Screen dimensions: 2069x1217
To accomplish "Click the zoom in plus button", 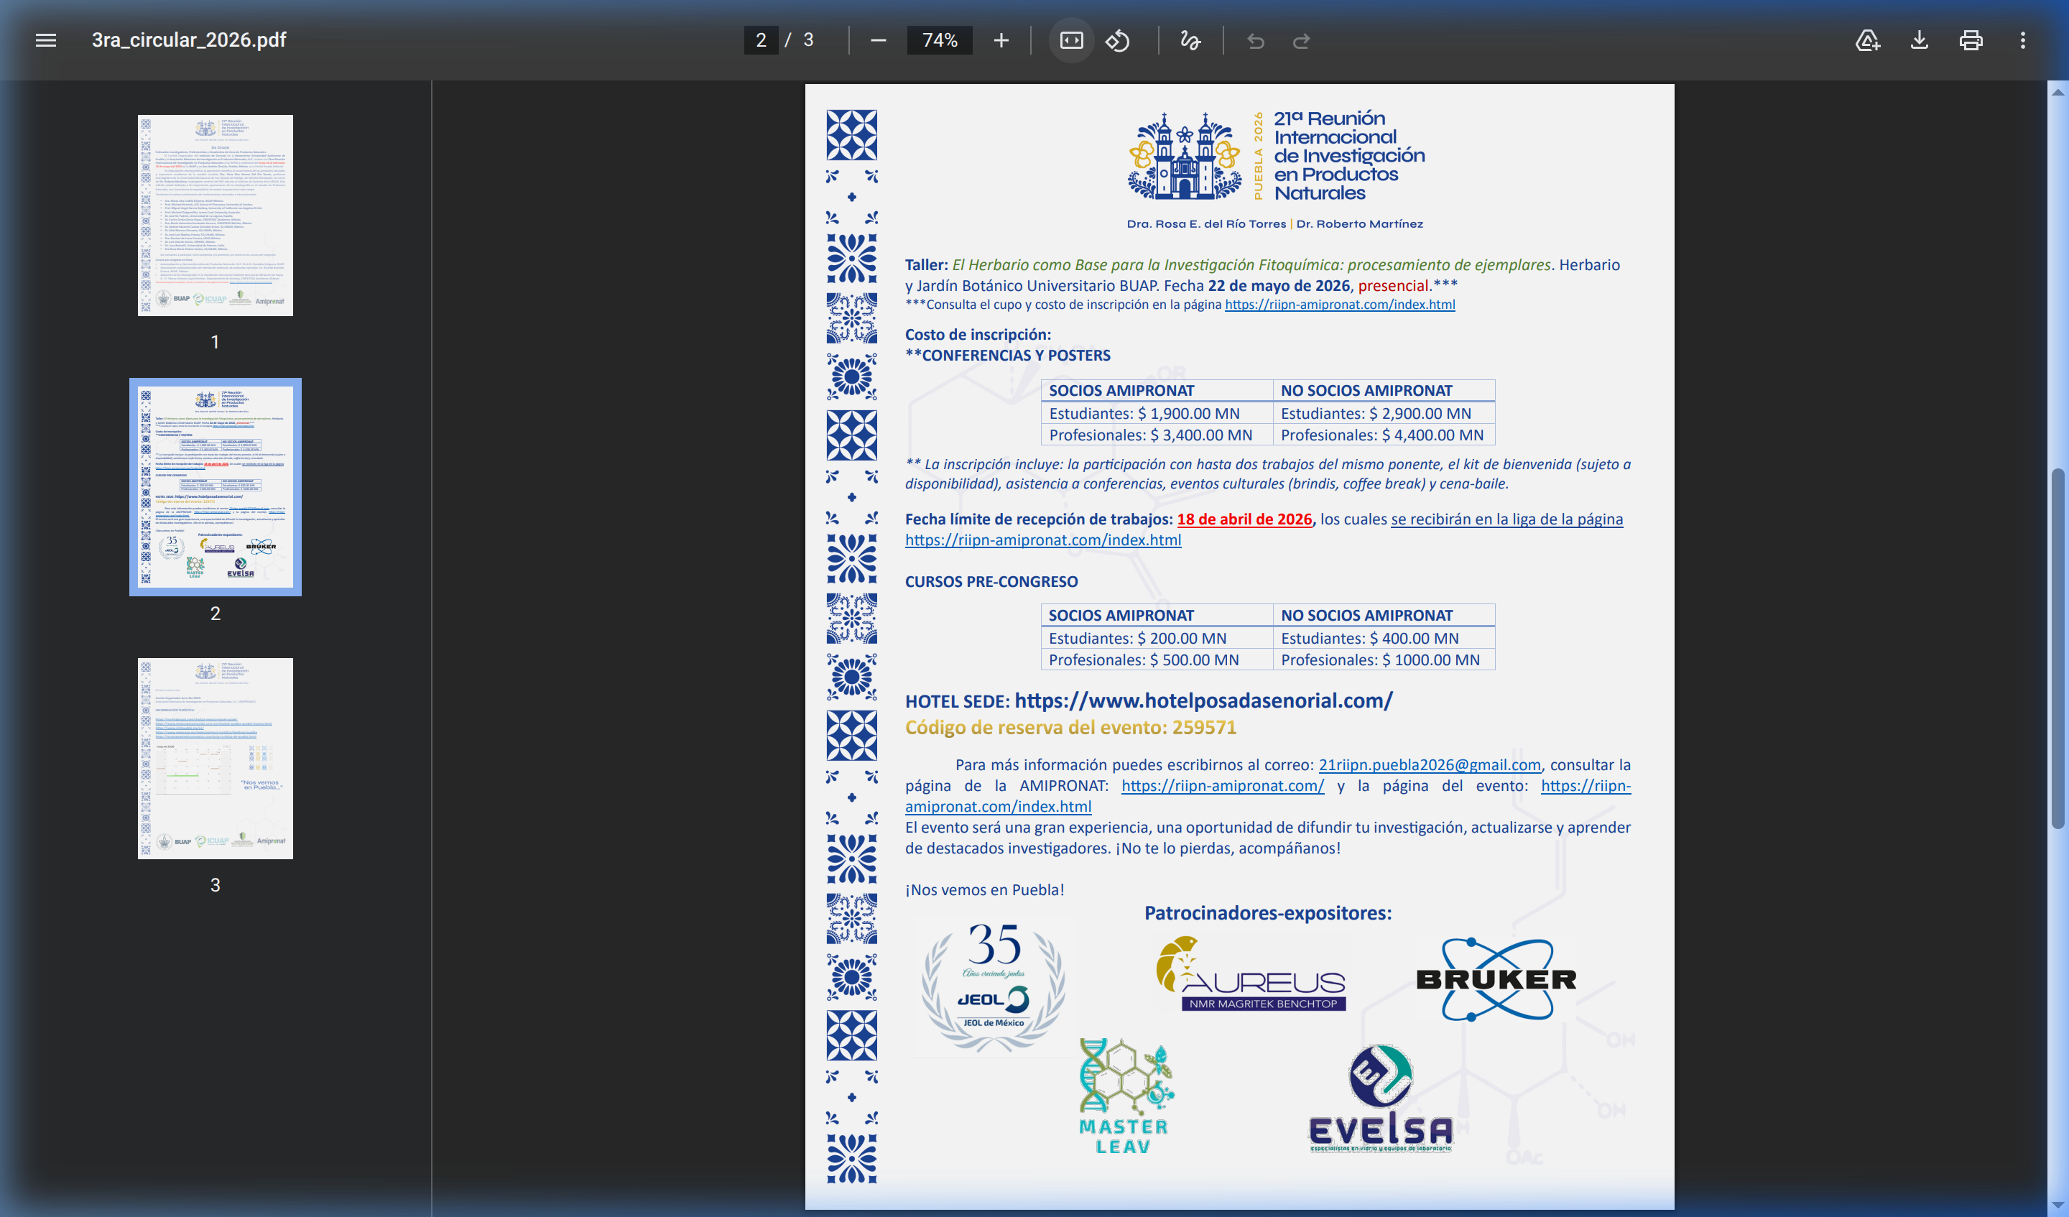I will point(1000,40).
